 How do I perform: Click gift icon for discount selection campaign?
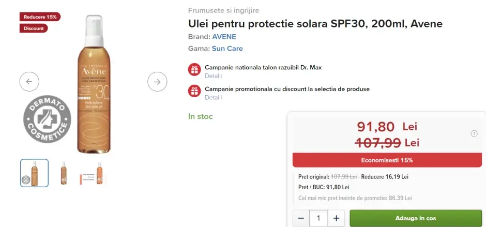[194, 91]
